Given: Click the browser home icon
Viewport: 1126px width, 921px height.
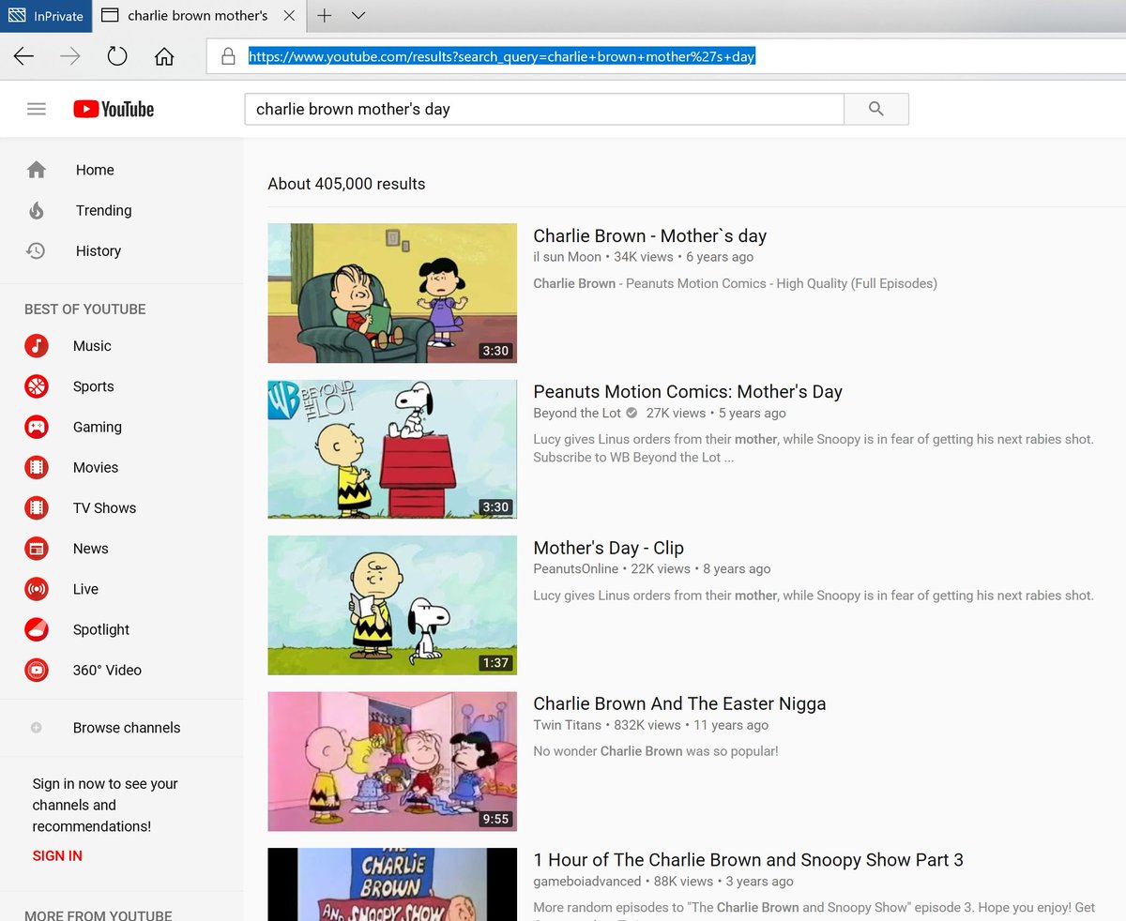Looking at the screenshot, I should click(164, 56).
